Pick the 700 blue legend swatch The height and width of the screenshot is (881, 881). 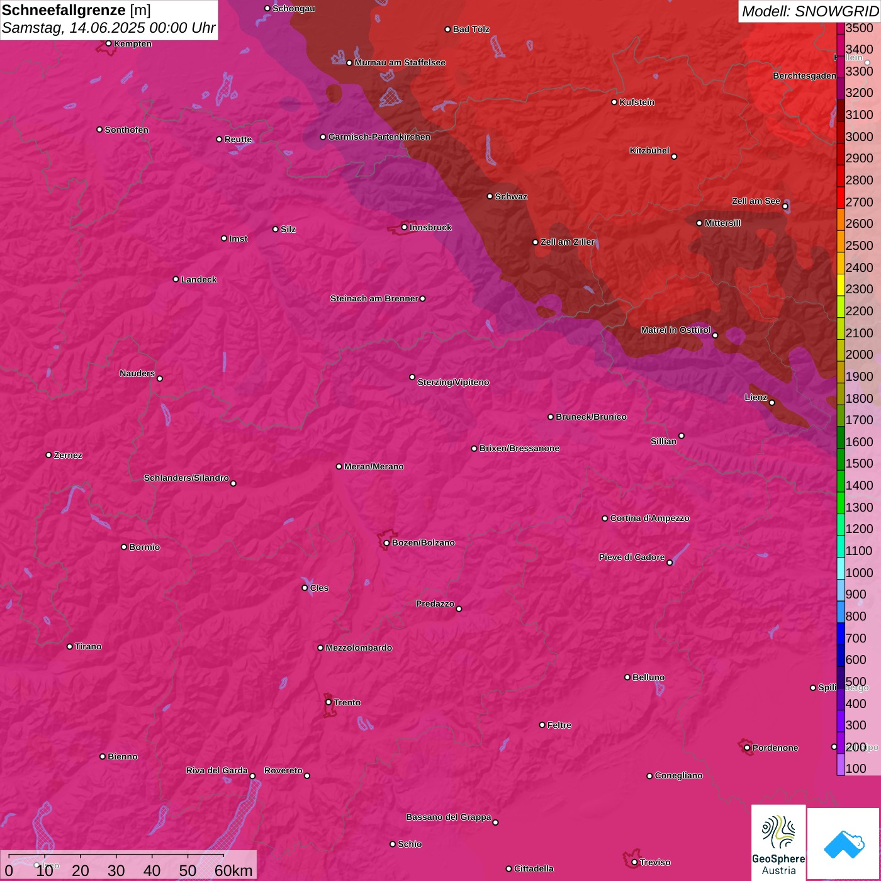841,634
